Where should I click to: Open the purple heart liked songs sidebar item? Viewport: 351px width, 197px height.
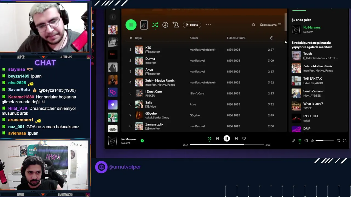[113, 105]
